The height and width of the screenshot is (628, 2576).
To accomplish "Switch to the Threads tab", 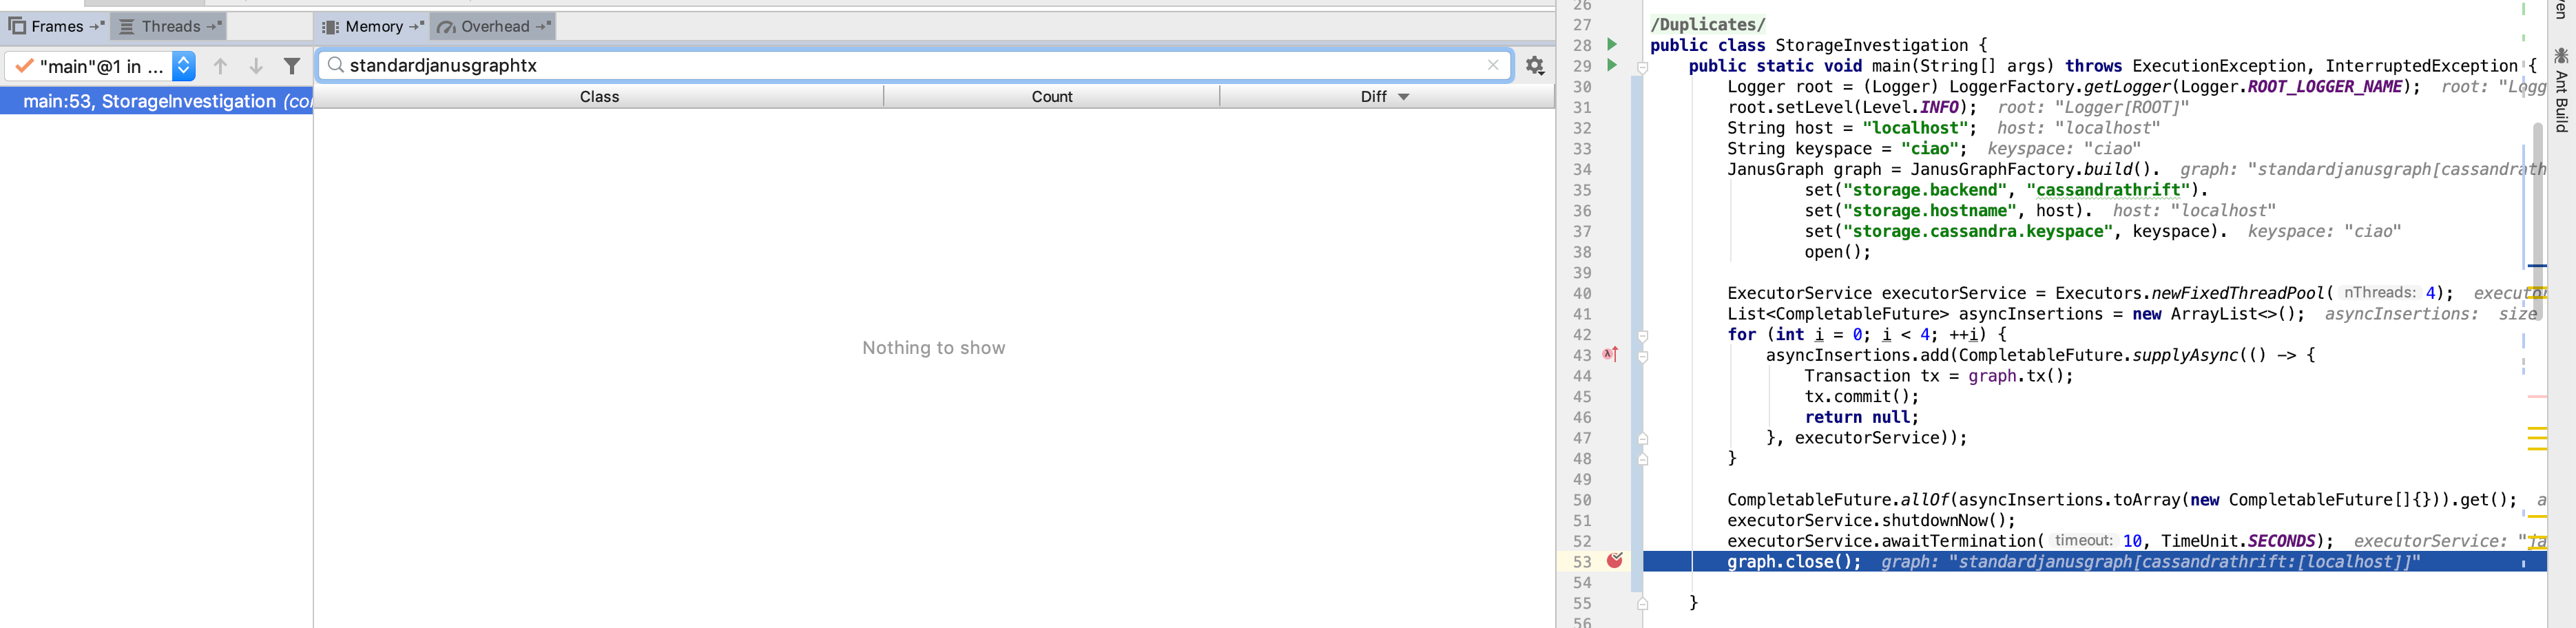I will pos(168,27).
